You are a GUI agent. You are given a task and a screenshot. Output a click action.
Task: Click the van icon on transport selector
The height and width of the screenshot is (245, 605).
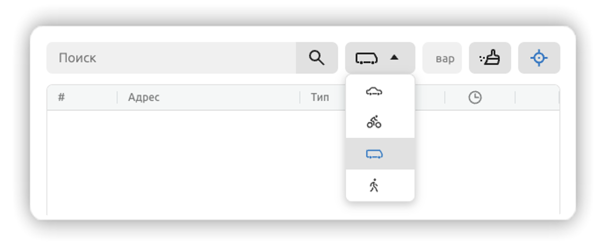click(366, 58)
